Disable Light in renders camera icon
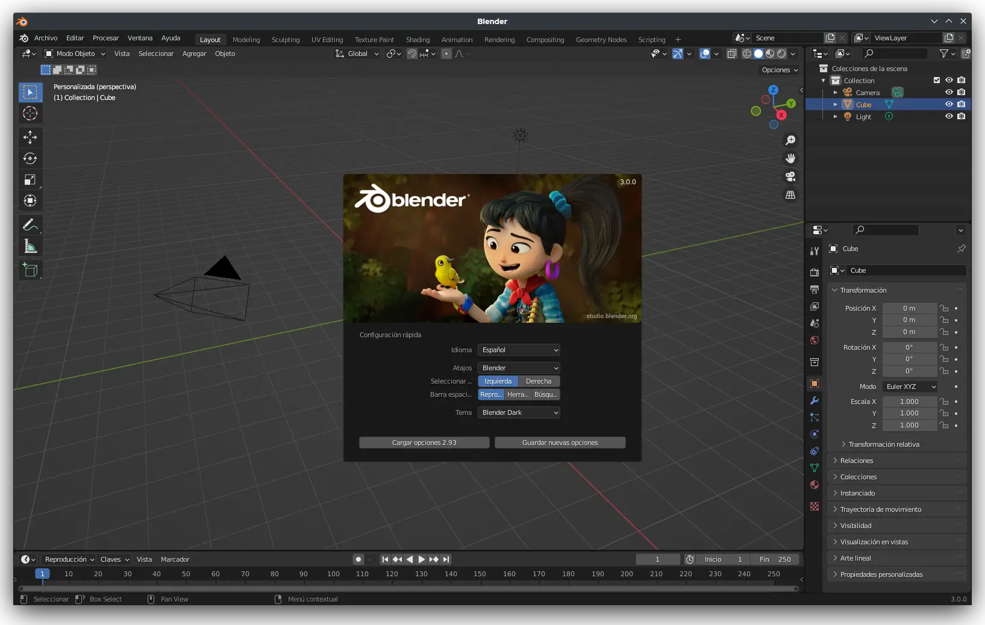 pos(962,116)
